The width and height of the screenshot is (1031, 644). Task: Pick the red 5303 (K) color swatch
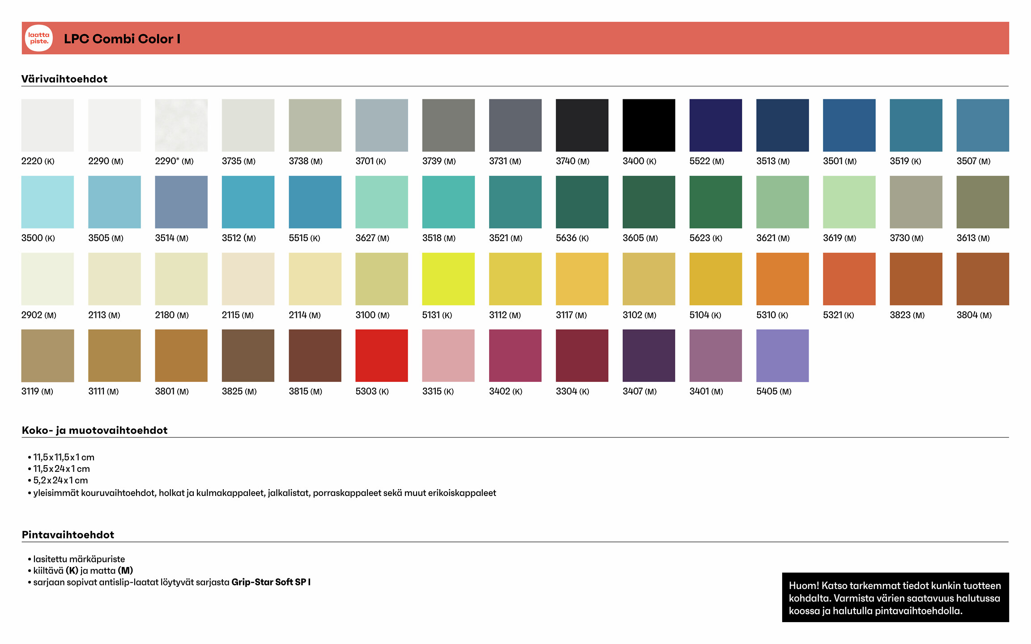pyautogui.click(x=381, y=356)
